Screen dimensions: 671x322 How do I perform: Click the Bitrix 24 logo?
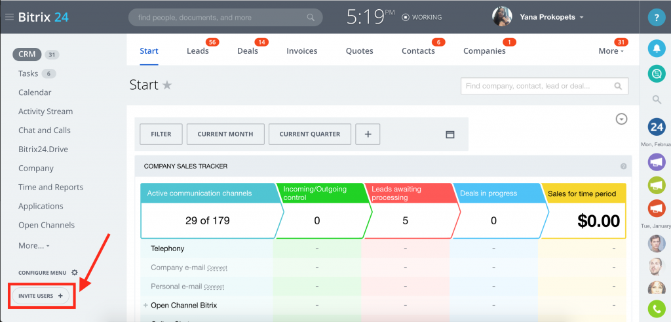click(43, 17)
